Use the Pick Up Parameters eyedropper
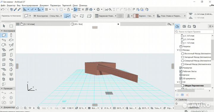The width and height of the screenshot is (214, 112). tap(15, 10)
